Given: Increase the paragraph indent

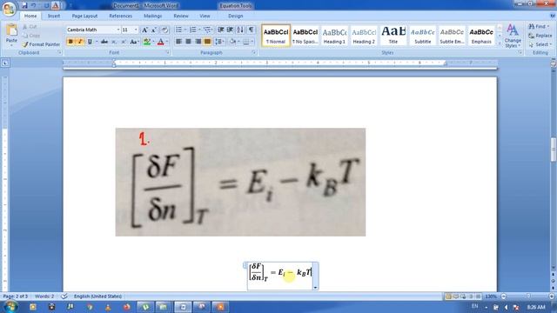Looking at the screenshot, I should 230,30.
